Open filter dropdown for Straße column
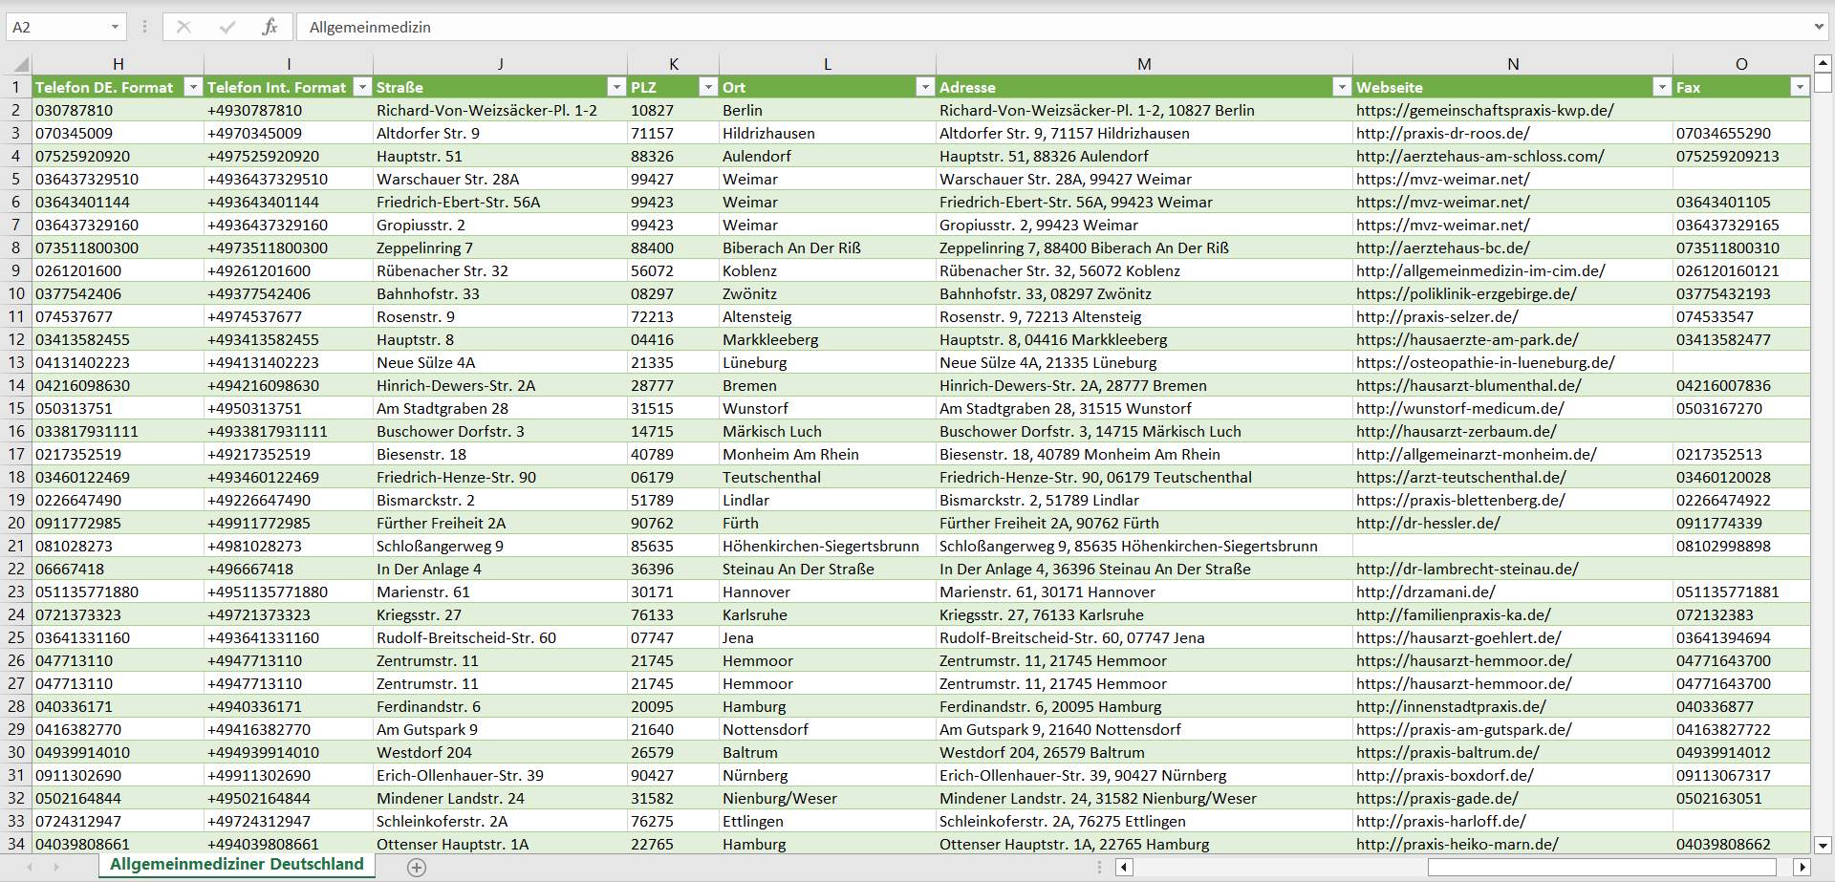This screenshot has height=882, width=1835. click(x=616, y=87)
